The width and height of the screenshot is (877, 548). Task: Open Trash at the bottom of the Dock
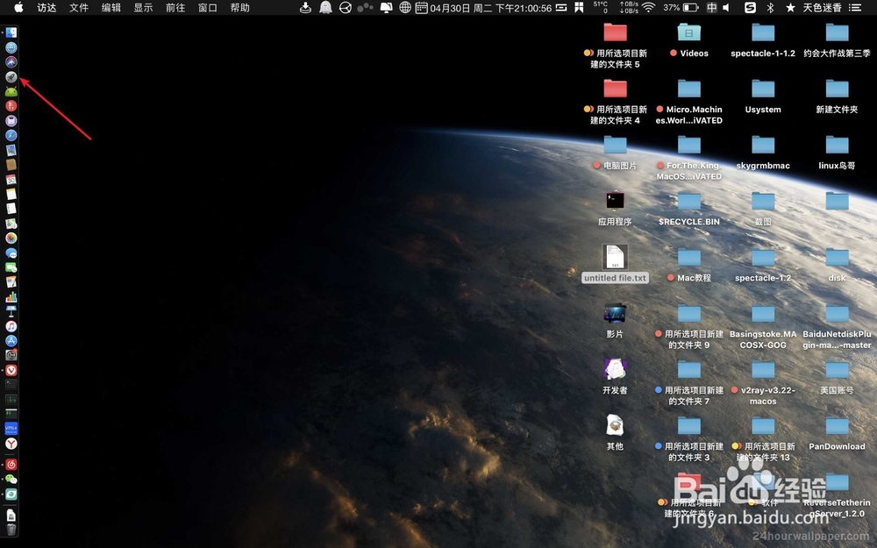11,529
